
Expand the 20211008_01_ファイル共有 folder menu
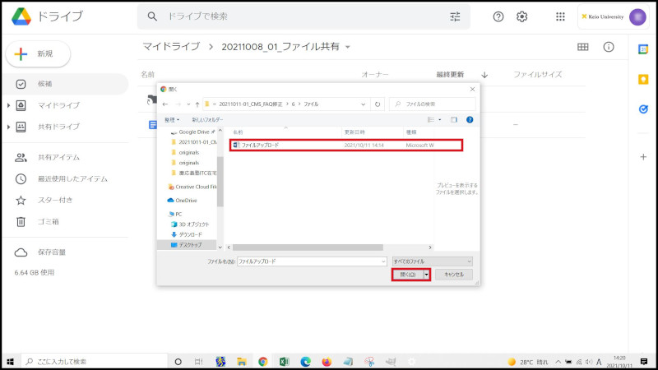(348, 47)
